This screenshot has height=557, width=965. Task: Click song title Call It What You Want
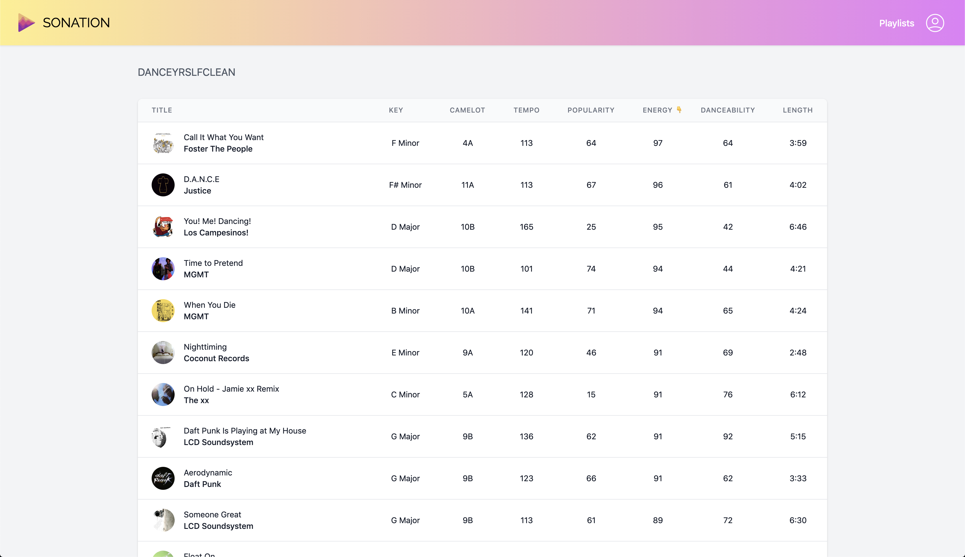point(223,137)
